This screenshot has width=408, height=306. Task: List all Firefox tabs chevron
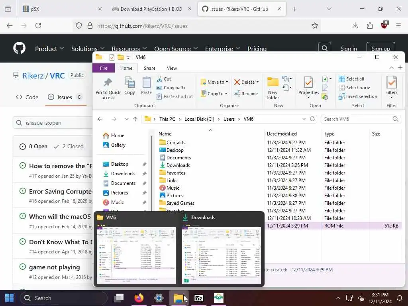(329, 9)
